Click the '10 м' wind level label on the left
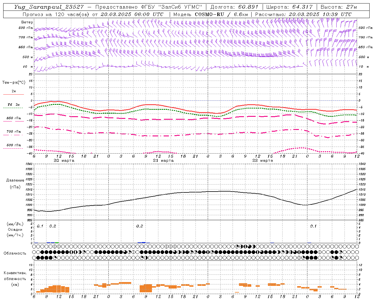The height and width of the screenshot is (299, 374). click(x=28, y=67)
